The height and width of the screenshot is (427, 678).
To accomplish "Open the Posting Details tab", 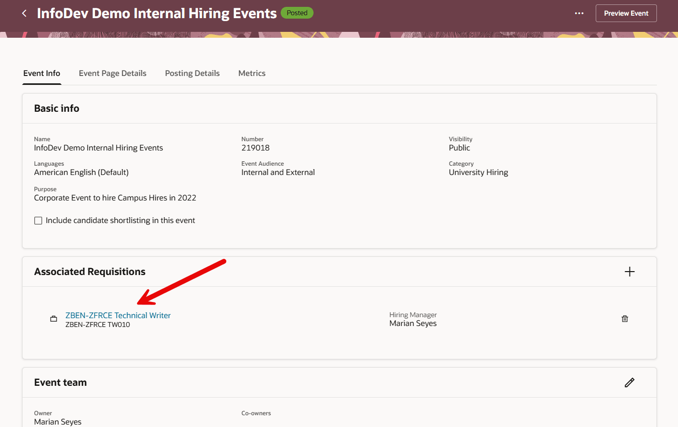I will point(193,74).
